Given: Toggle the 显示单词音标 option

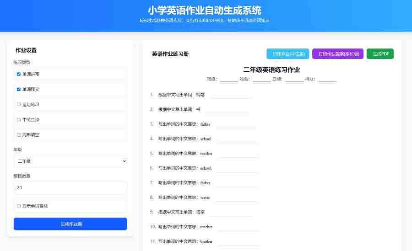Looking at the screenshot, I should (19, 206).
